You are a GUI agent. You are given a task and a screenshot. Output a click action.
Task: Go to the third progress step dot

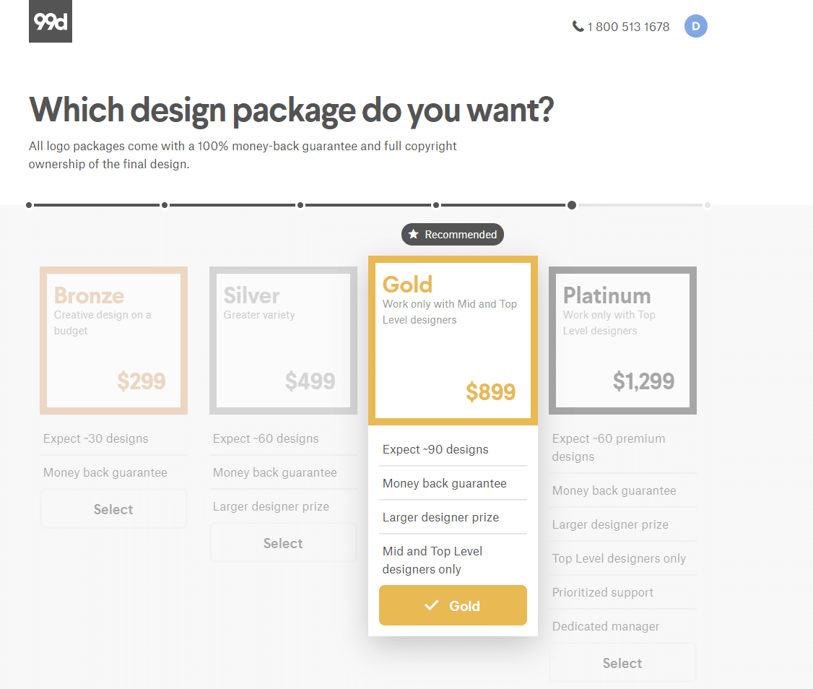[300, 205]
